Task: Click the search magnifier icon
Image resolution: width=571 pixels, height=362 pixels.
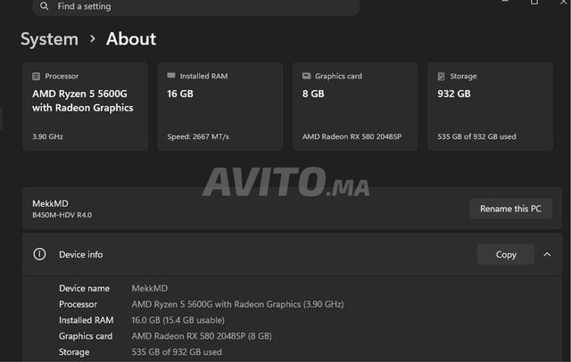Action: [44, 6]
